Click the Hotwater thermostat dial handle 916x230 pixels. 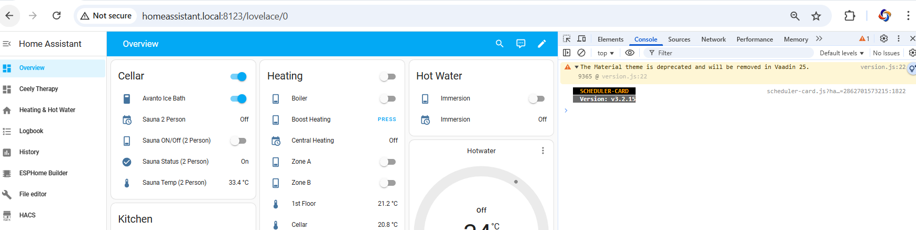[516, 182]
